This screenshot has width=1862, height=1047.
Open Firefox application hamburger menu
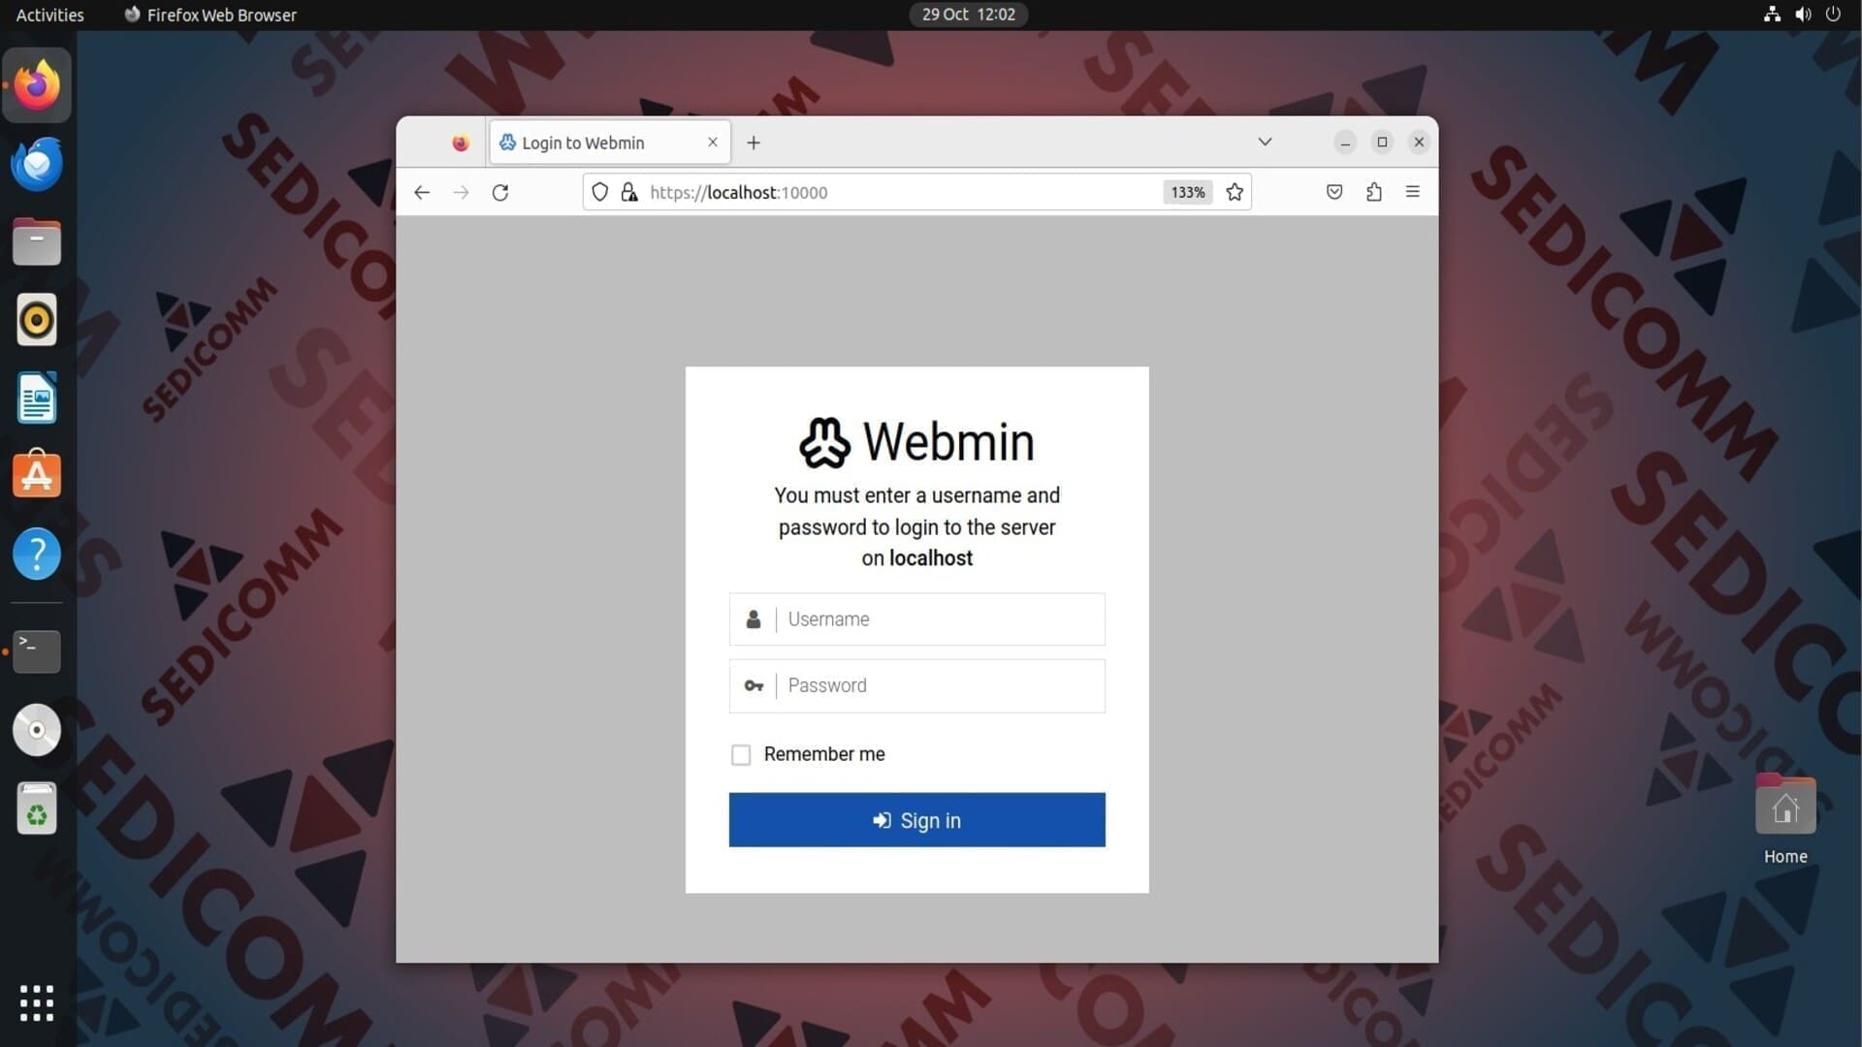(x=1413, y=192)
